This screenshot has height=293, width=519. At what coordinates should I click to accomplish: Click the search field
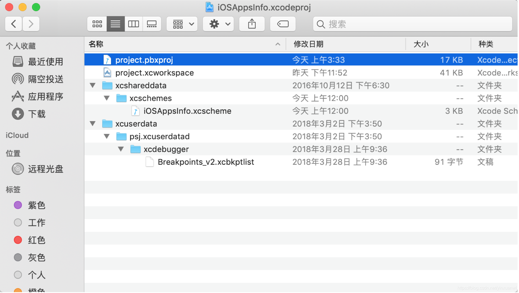tap(412, 24)
